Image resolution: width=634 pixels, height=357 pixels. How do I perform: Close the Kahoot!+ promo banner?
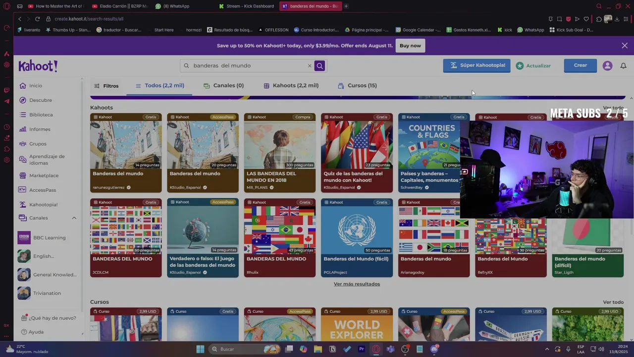[625, 46]
